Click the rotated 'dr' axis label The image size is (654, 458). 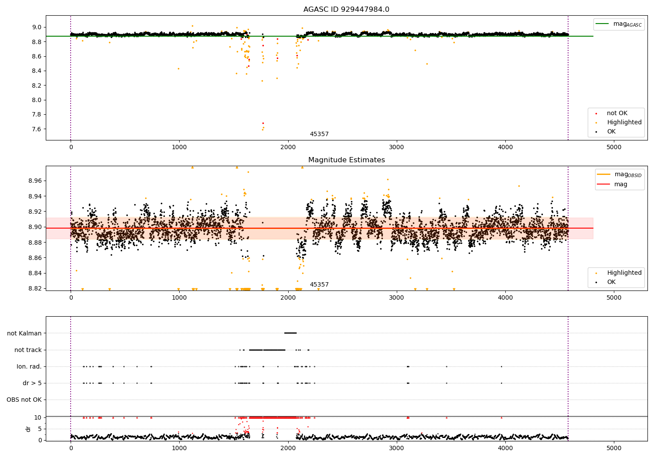[x=28, y=429]
